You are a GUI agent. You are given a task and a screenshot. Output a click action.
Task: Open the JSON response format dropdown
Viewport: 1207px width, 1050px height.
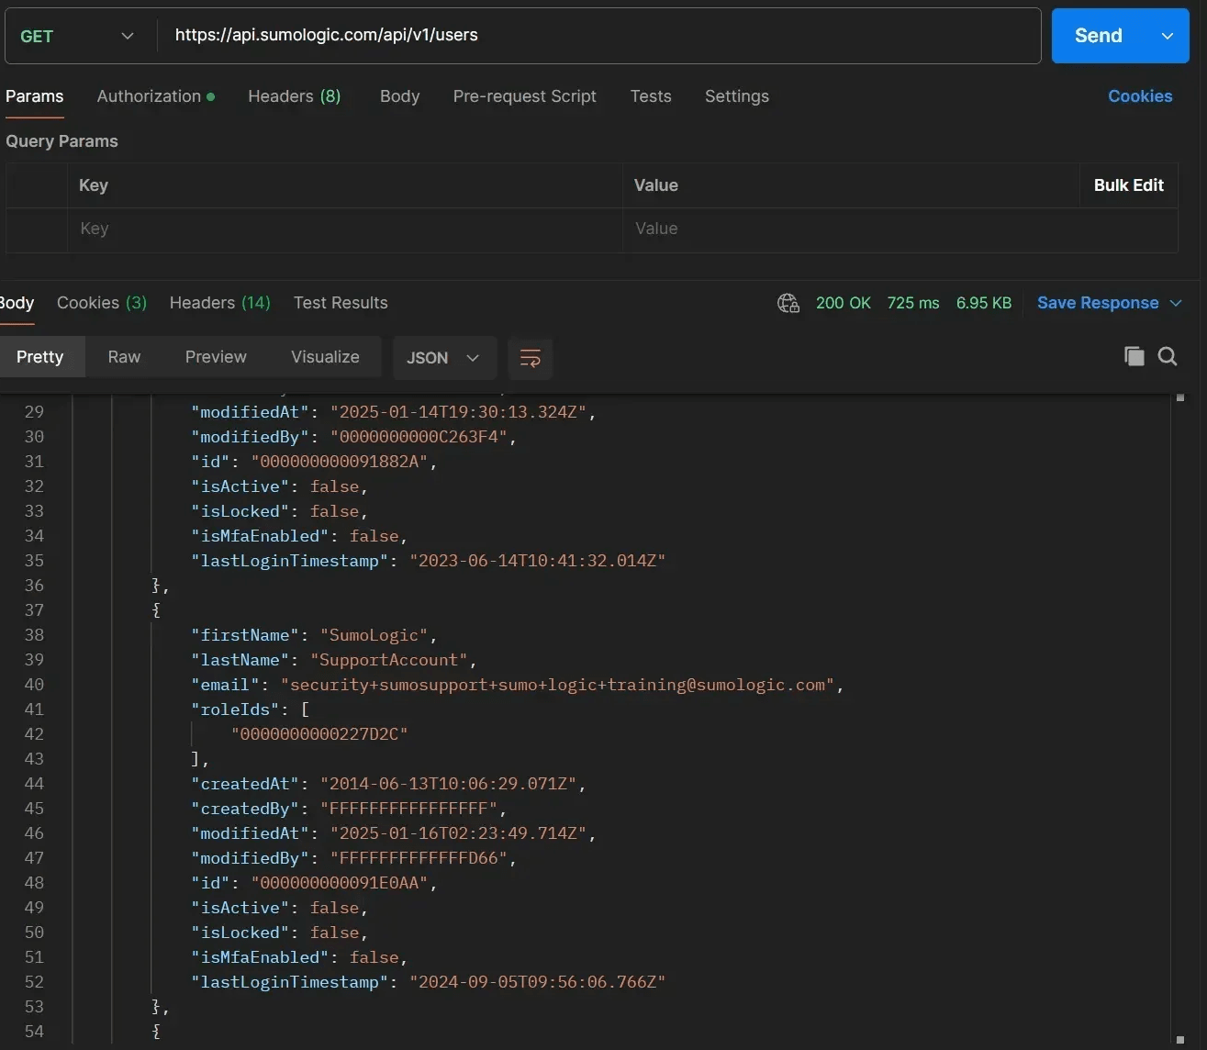tap(444, 358)
